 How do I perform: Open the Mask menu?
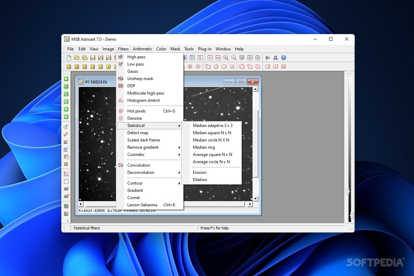tap(175, 49)
